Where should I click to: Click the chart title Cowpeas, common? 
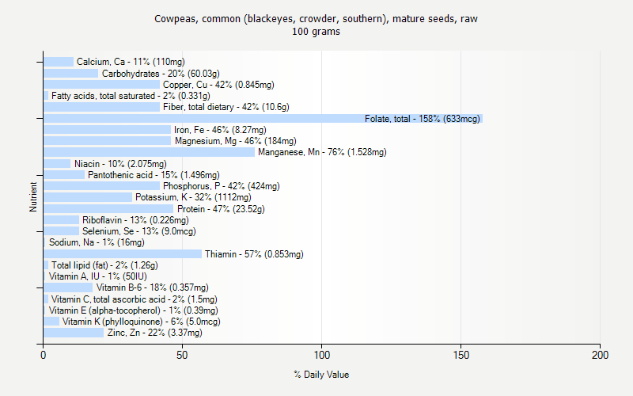[316, 19]
